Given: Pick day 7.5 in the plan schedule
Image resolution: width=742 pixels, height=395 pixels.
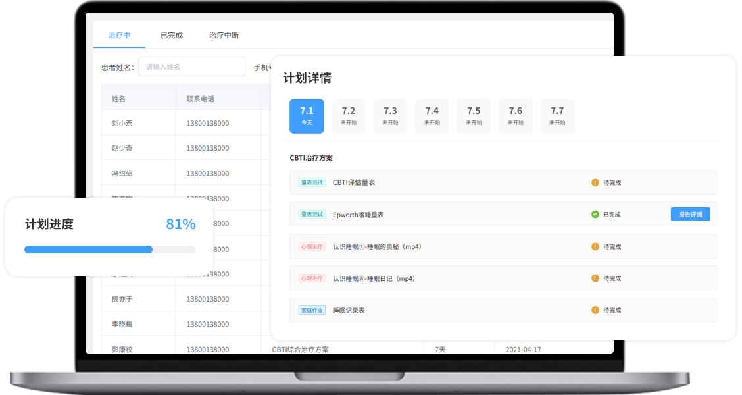Looking at the screenshot, I should [474, 116].
